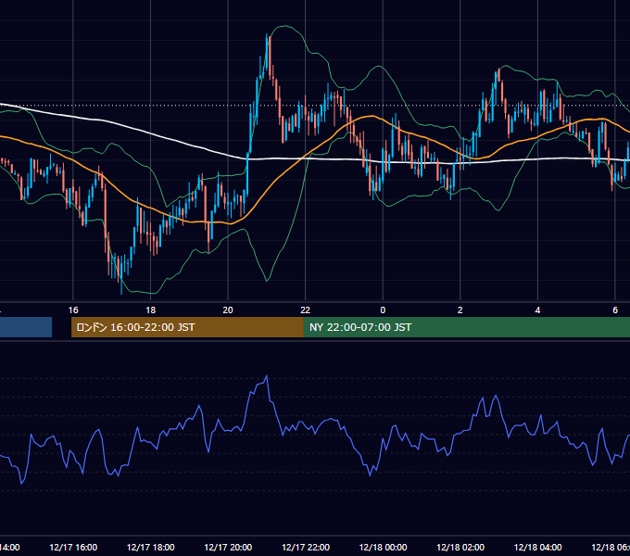This screenshot has width=630, height=556.
Task: Click the 22 hour label on chart axis
Action: tap(306, 310)
